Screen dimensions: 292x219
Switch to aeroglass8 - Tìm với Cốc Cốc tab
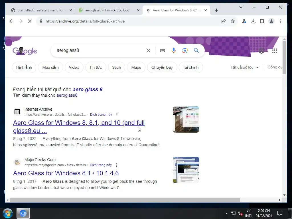(107, 10)
